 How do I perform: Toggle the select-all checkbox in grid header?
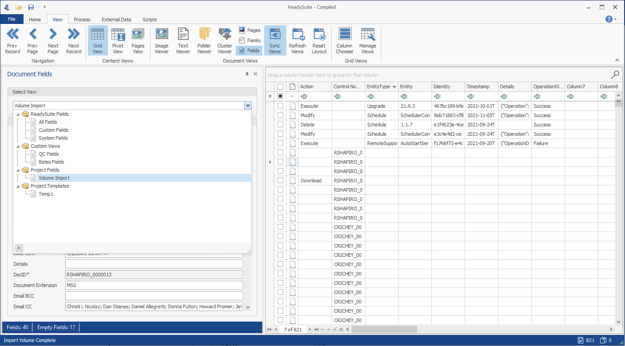280,86
